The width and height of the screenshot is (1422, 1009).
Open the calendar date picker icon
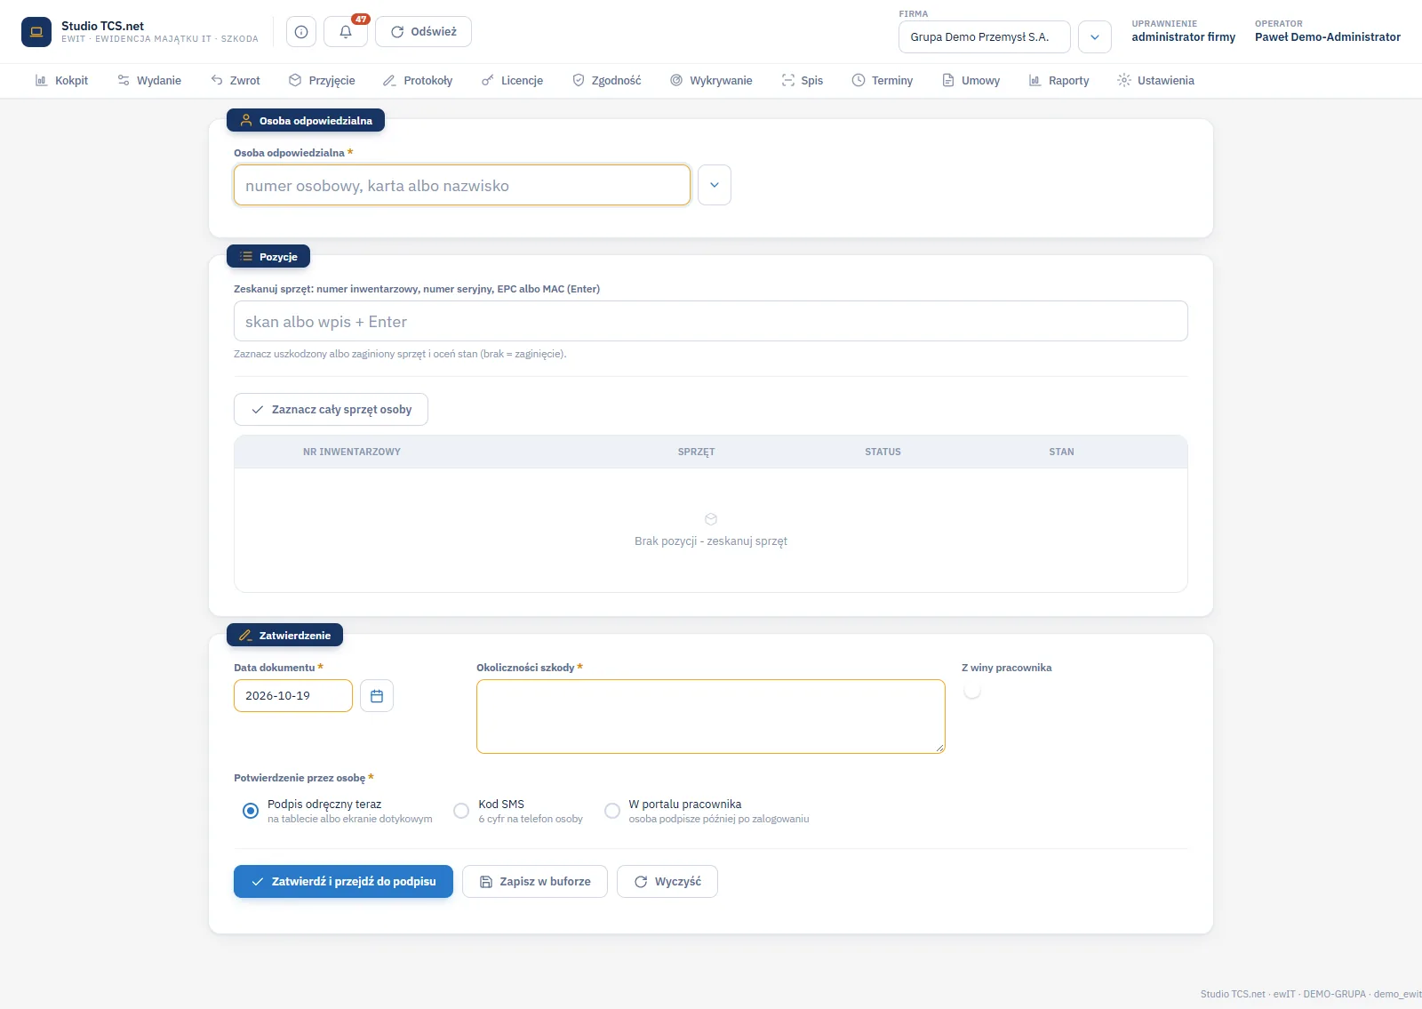[377, 696]
